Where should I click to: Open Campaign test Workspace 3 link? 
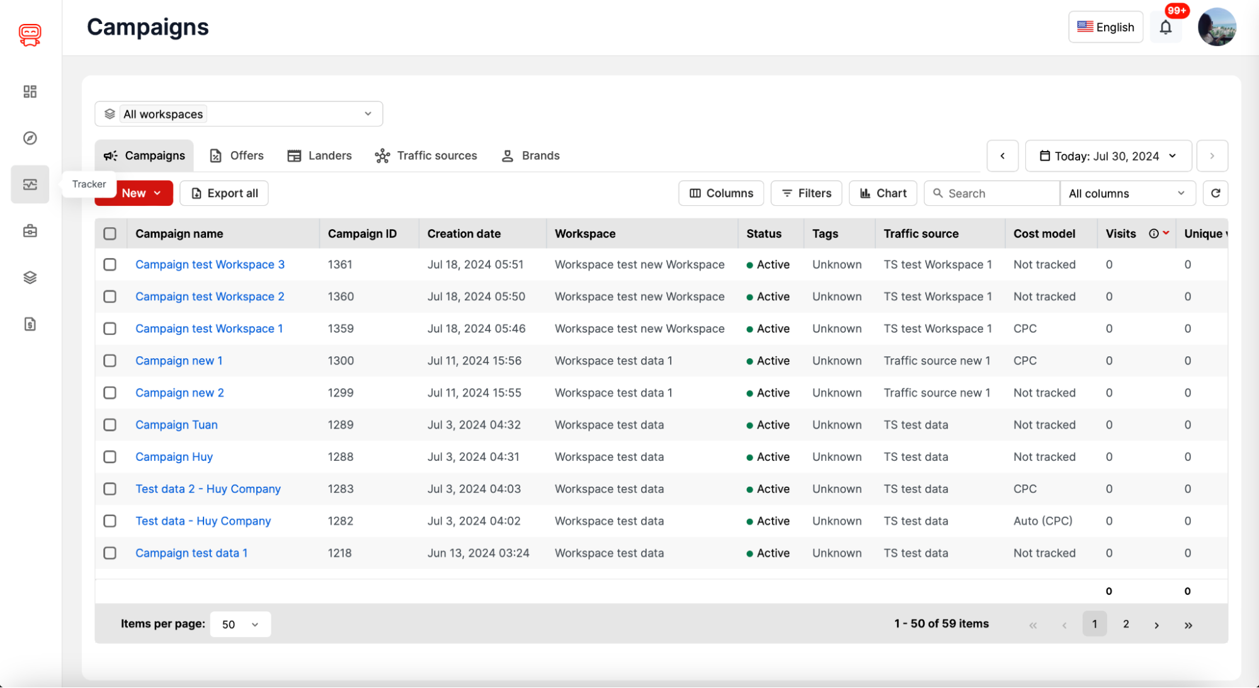pos(210,264)
